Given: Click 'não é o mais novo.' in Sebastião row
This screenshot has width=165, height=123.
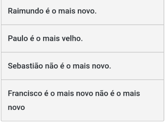Looking at the screenshot, I should pyautogui.click(x=78, y=66).
